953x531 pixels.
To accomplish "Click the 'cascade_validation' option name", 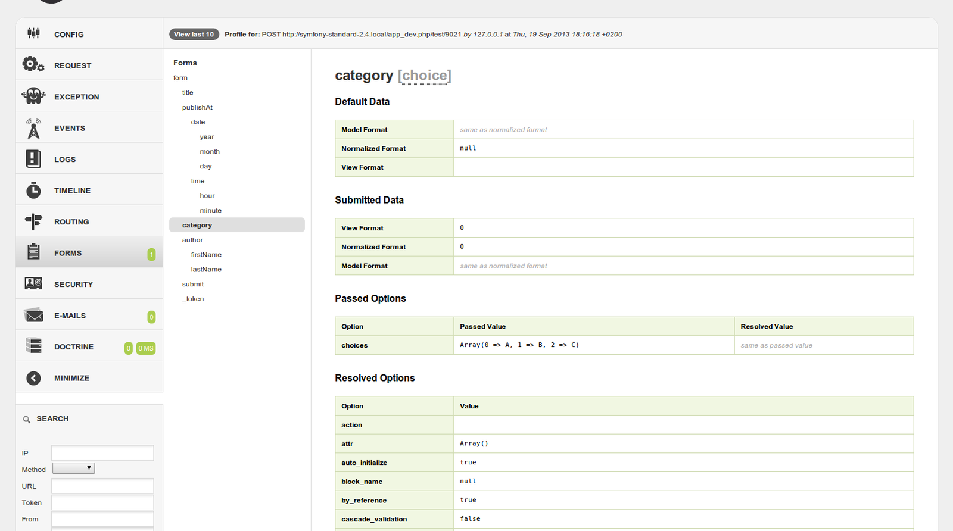I will (x=374, y=519).
